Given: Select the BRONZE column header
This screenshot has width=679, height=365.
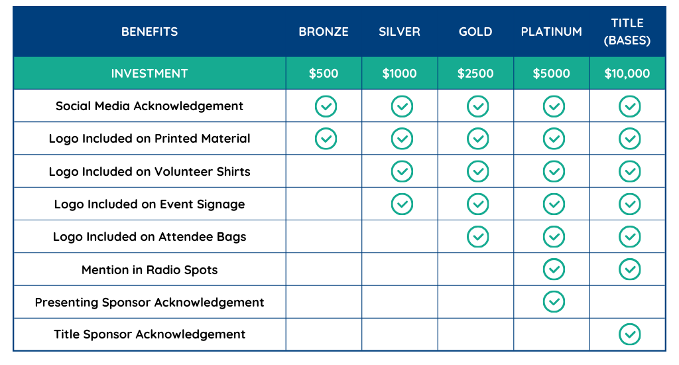Looking at the screenshot, I should coord(324,31).
